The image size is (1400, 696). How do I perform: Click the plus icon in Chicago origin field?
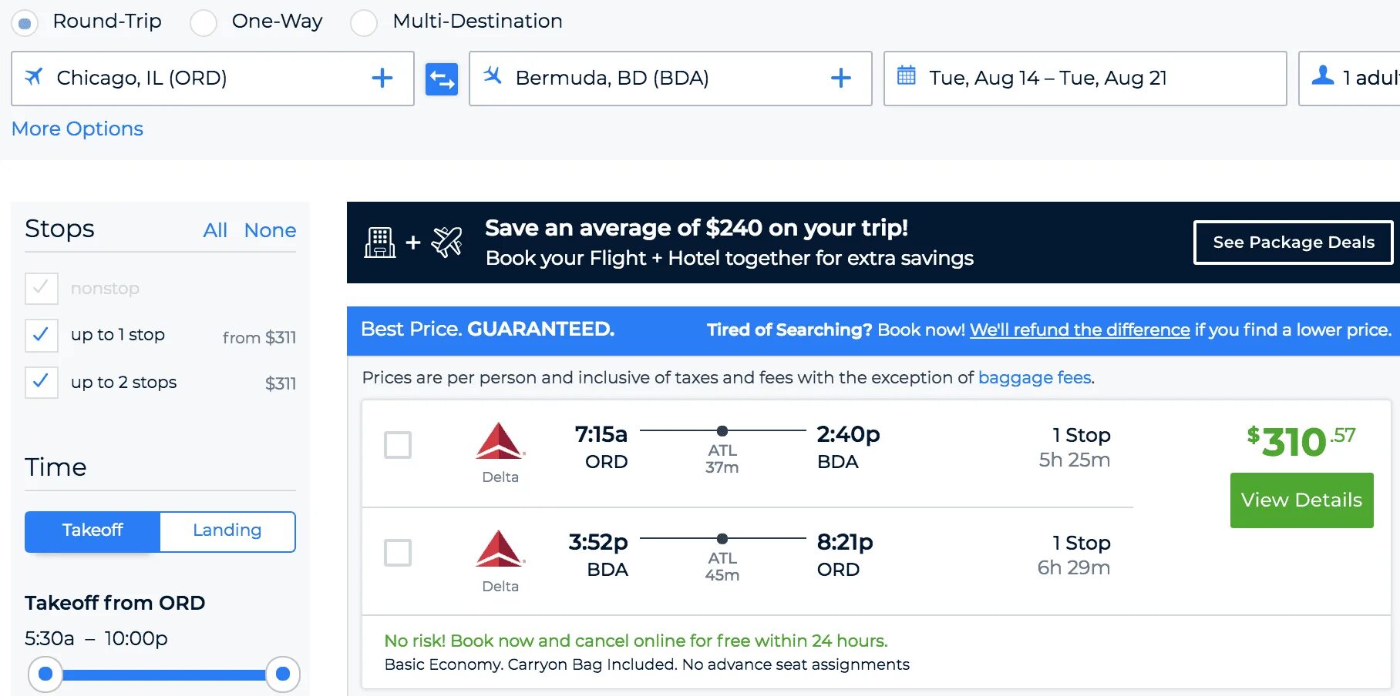pos(382,78)
